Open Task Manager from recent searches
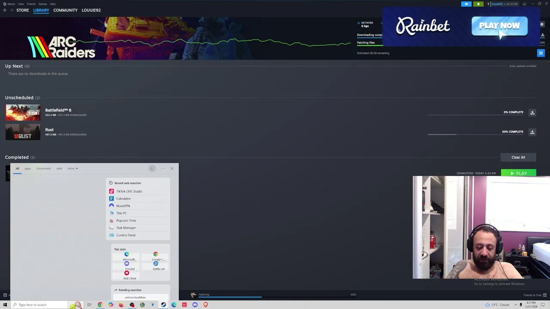The width and height of the screenshot is (550, 309). [137, 228]
